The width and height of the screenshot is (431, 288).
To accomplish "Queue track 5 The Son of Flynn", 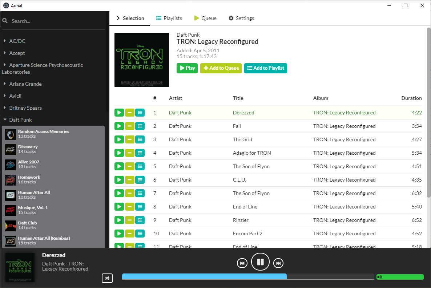I will pos(129,167).
